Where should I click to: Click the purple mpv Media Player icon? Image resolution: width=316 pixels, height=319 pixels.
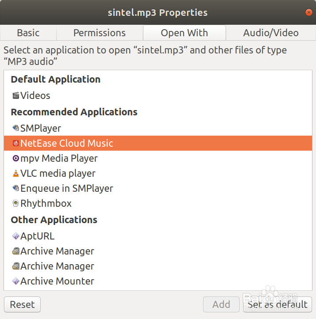click(x=15, y=158)
